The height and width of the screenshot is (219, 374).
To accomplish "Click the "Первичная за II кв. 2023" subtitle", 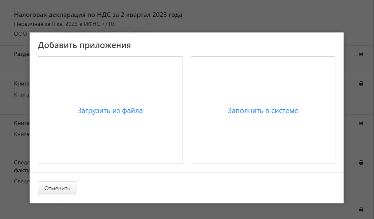I will [64, 24].
